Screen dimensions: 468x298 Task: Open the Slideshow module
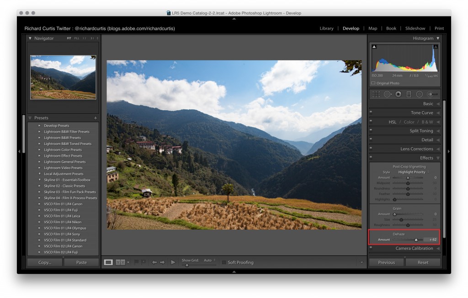[x=415, y=28]
